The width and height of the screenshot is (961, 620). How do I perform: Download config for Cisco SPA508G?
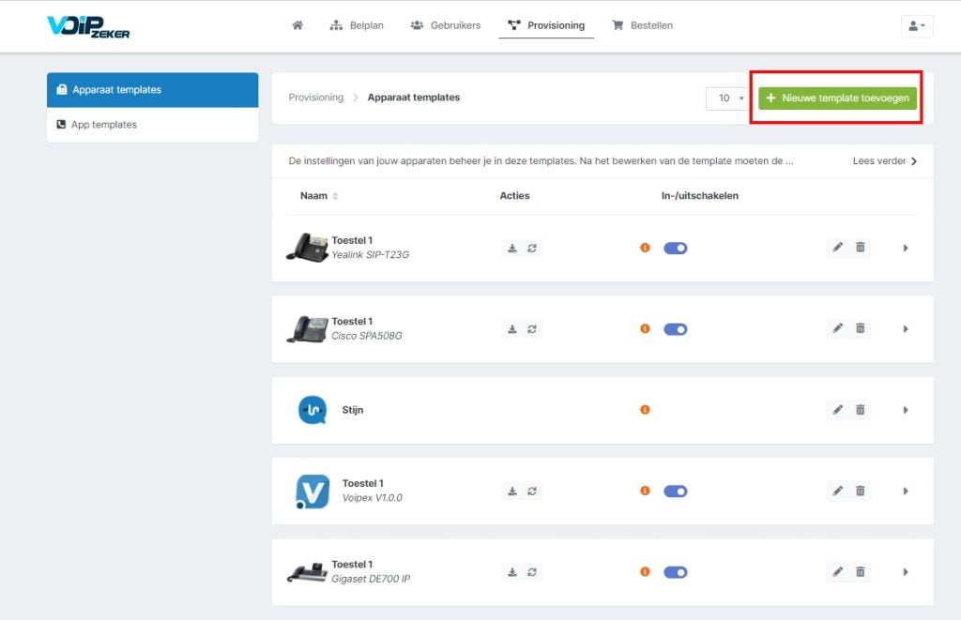pyautogui.click(x=512, y=329)
